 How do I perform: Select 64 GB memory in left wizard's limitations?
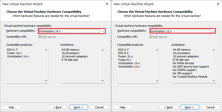[71, 50]
